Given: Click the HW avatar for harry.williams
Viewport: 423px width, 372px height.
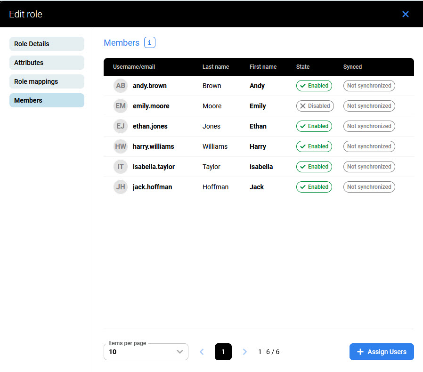Looking at the screenshot, I should pos(121,146).
